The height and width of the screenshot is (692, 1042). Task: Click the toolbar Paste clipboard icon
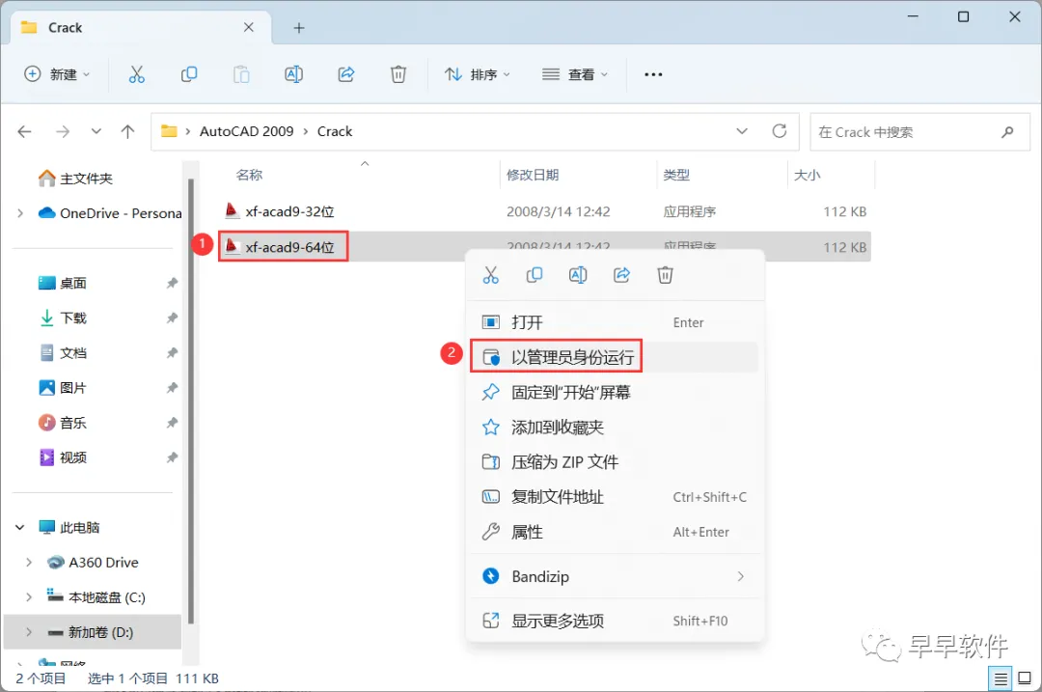(241, 74)
